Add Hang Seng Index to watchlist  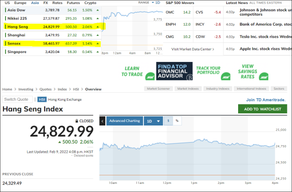pos(263,109)
